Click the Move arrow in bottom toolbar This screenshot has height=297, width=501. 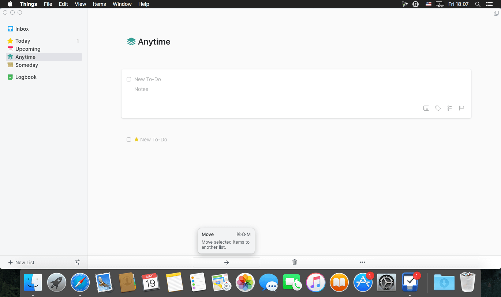pos(226,262)
